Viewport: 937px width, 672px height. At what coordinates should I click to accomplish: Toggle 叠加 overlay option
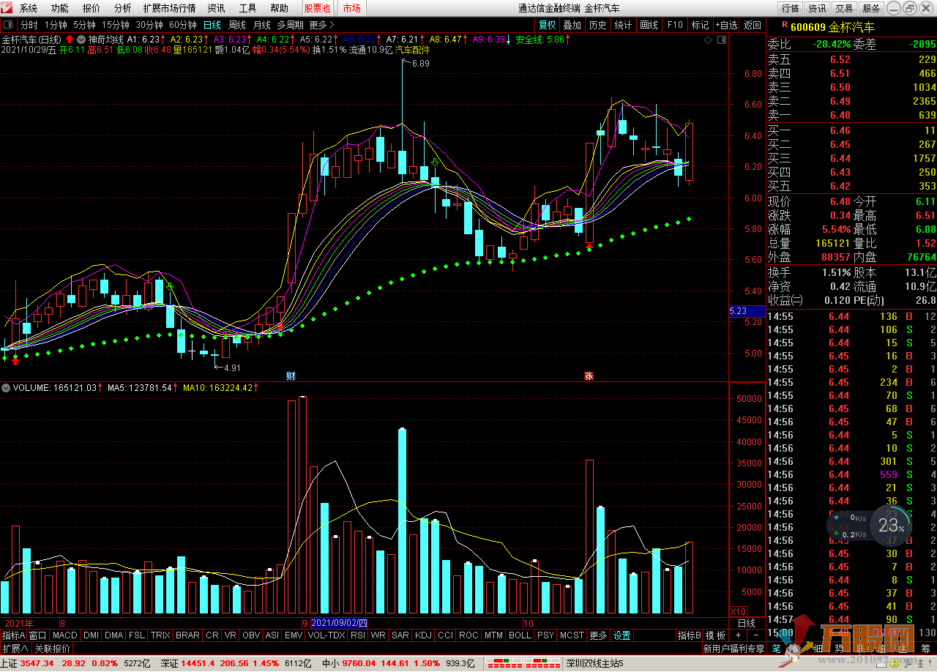point(572,25)
